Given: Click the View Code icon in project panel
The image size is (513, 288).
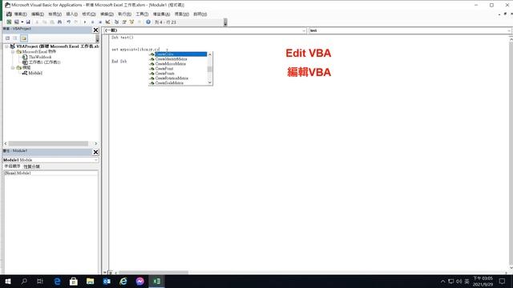Looking at the screenshot, I should coord(7,38).
